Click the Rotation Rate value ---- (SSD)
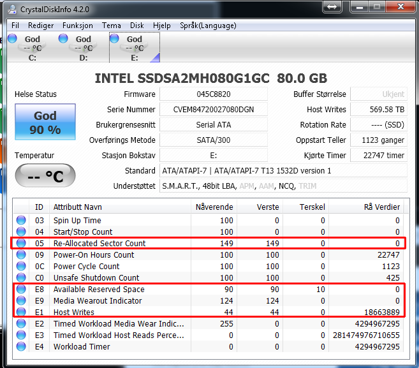The image size is (419, 368). (x=379, y=125)
